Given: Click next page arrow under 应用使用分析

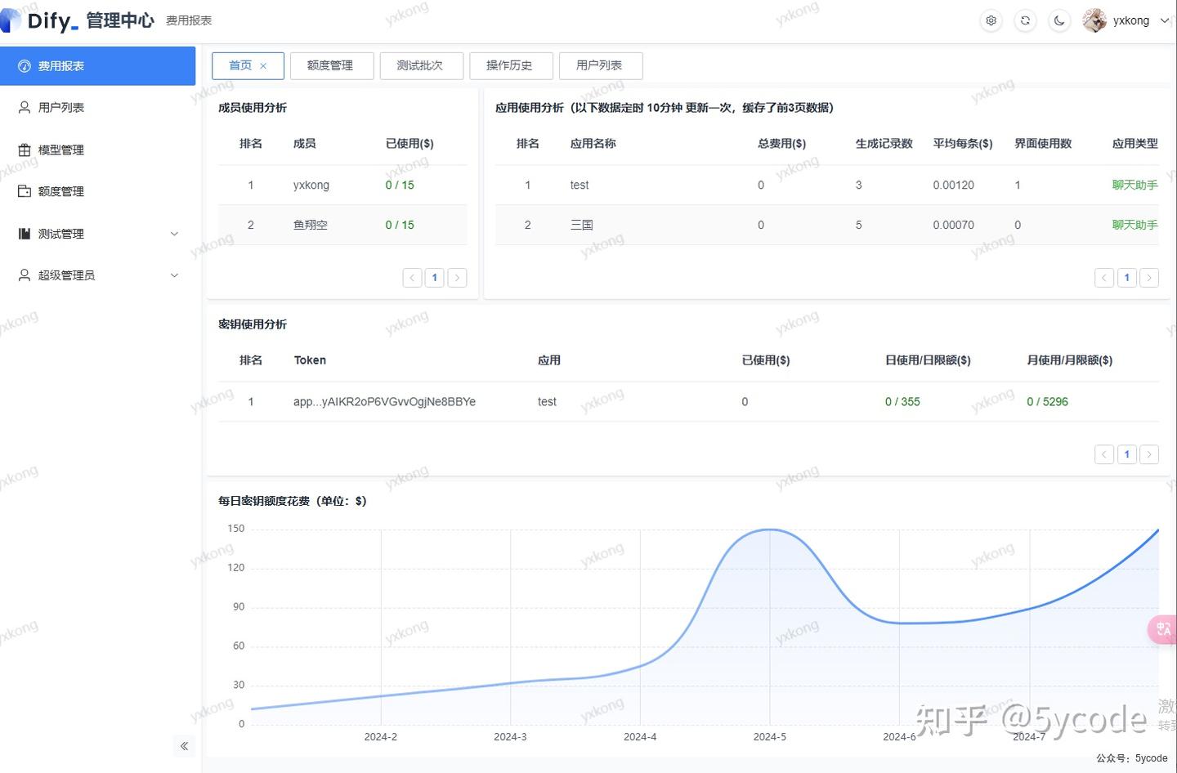Looking at the screenshot, I should [x=1149, y=278].
